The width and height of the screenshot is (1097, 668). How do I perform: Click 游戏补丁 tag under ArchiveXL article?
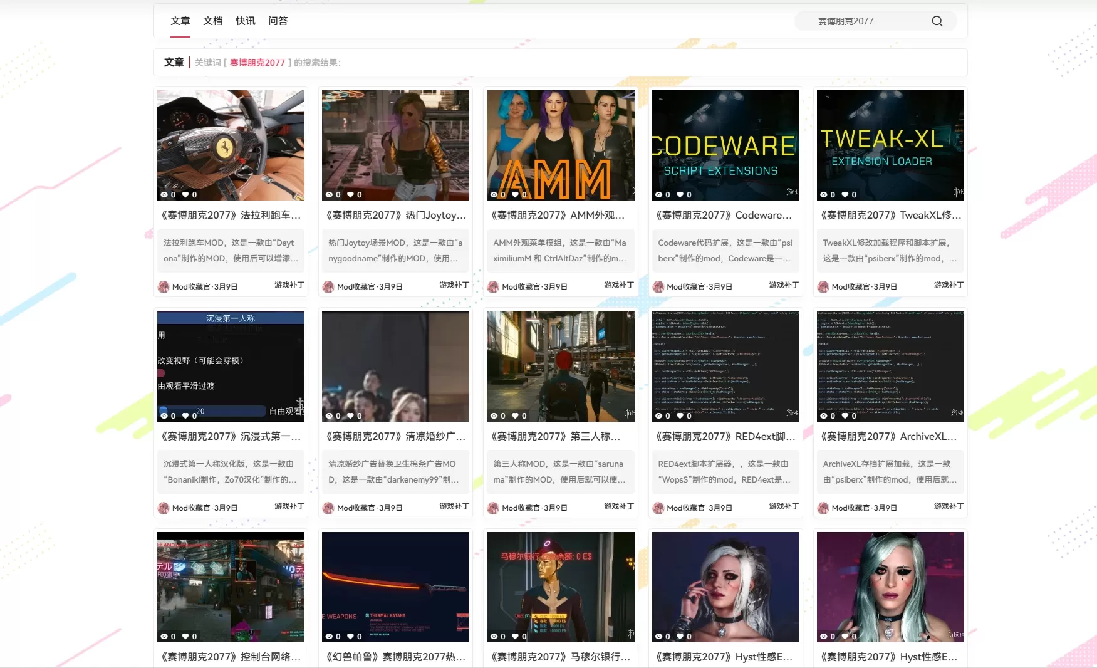(949, 506)
